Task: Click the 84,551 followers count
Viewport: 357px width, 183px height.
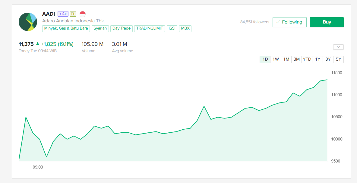Action: point(254,22)
